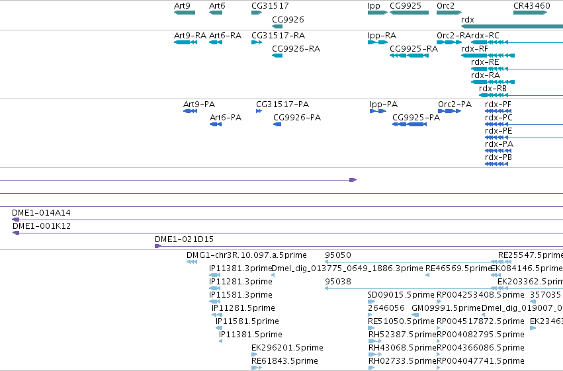The image size is (563, 371).
Task: Select the RE51050.5prime EST
Action: click(x=372, y=328)
